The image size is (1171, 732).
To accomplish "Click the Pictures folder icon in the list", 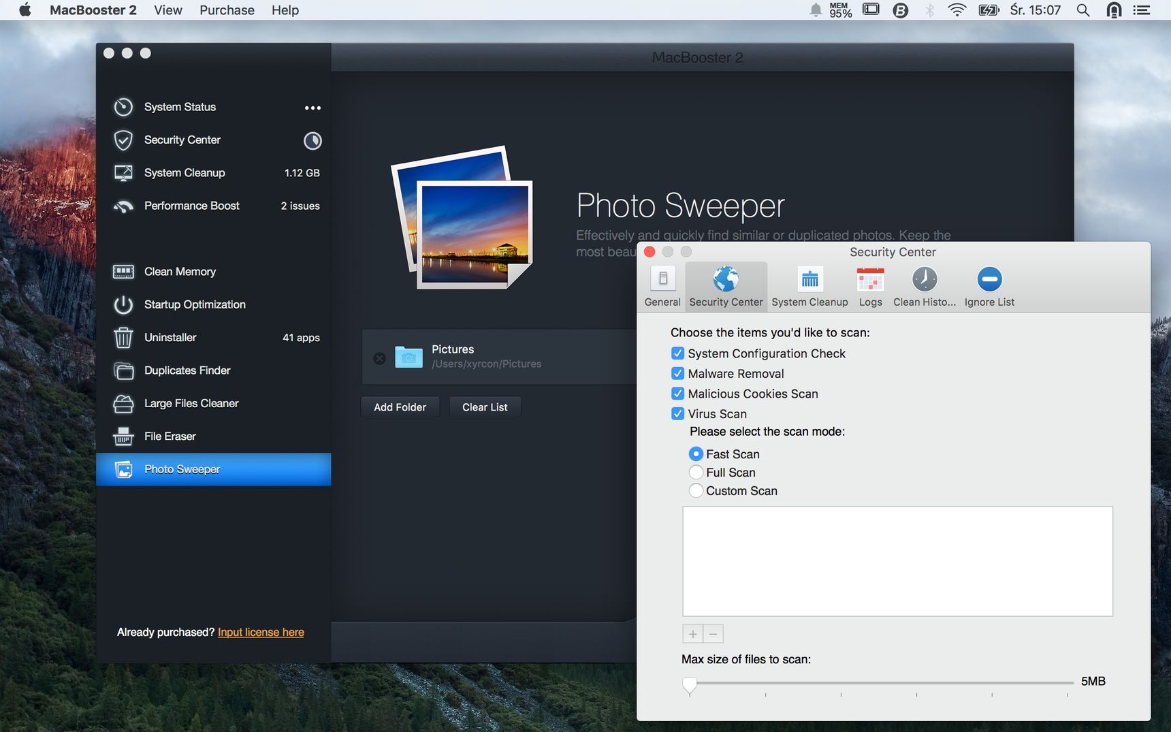I will click(408, 357).
